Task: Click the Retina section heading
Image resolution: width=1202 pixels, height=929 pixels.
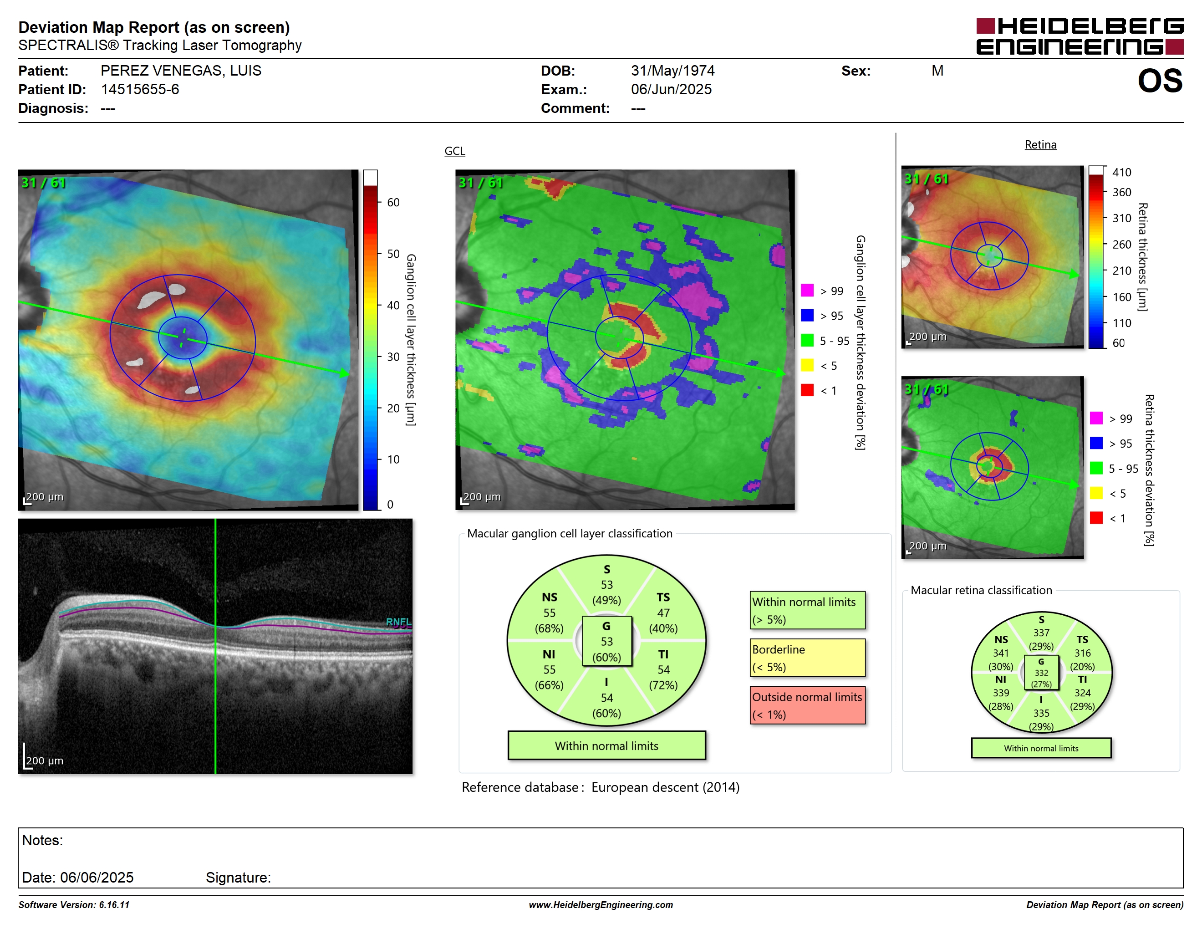Action: (1040, 145)
